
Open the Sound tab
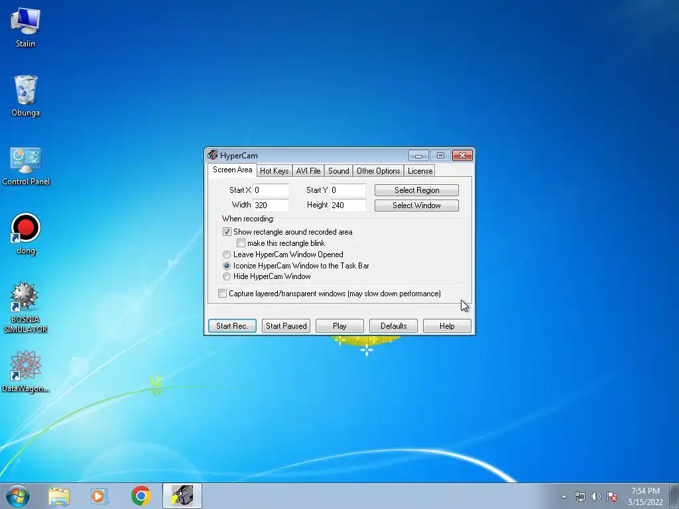tap(339, 171)
